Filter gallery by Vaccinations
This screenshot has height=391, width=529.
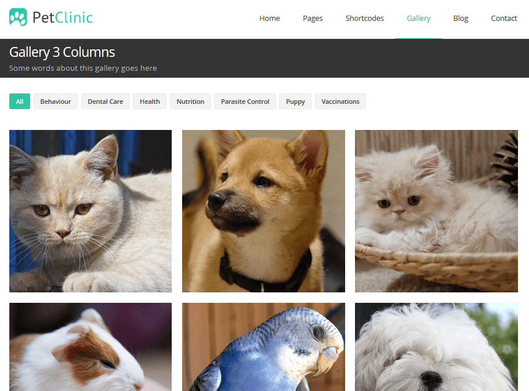(x=340, y=101)
